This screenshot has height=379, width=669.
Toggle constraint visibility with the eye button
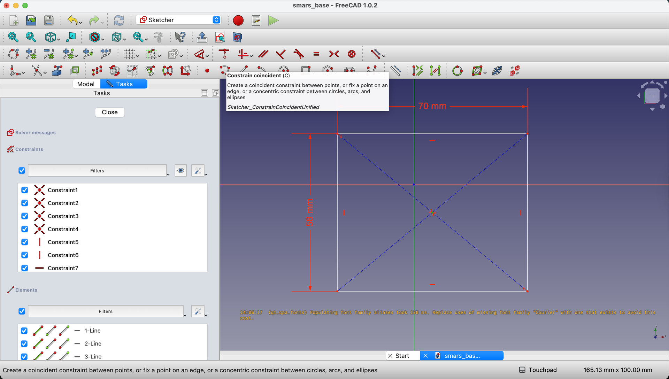coord(180,171)
